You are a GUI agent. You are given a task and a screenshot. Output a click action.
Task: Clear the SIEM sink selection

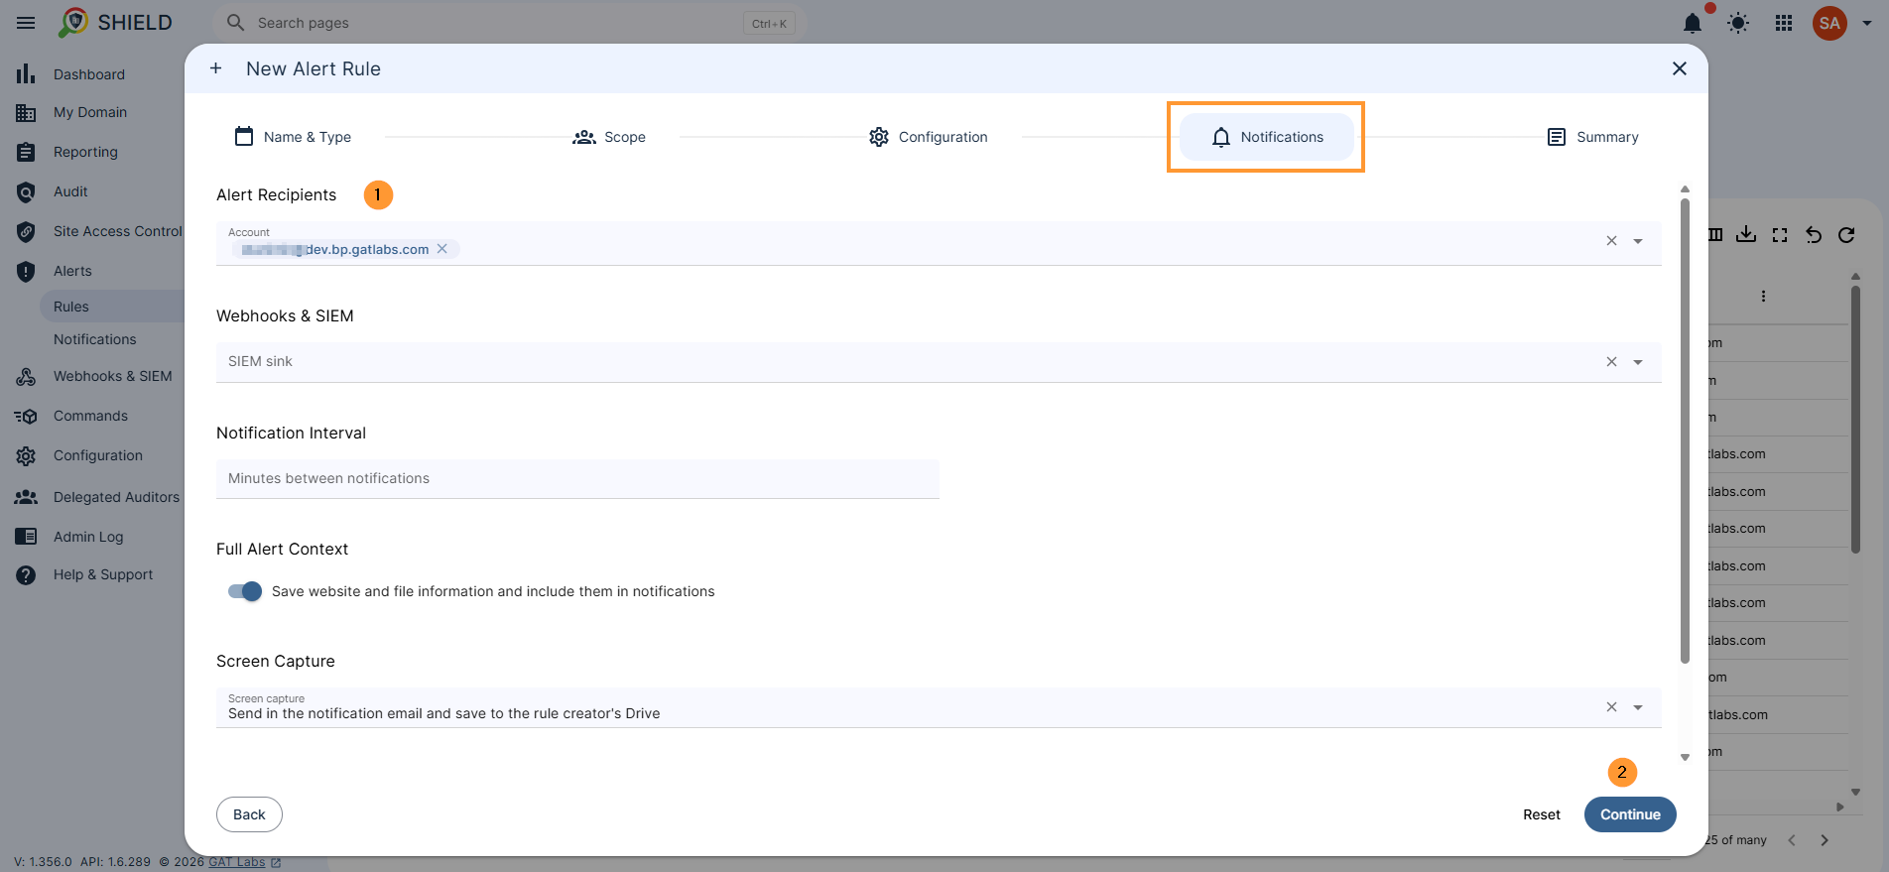tap(1611, 362)
